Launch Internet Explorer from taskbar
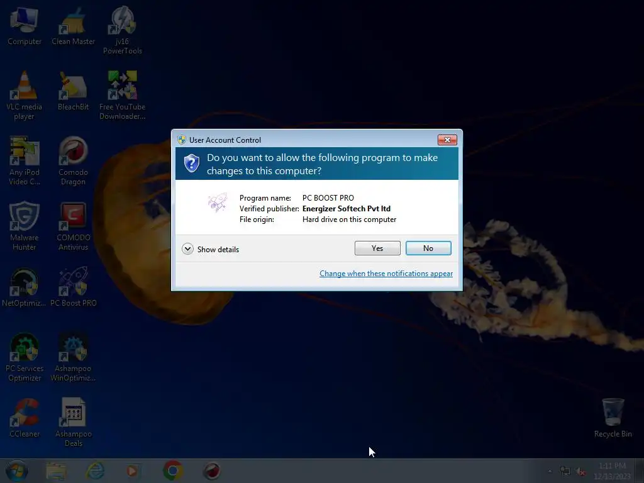Viewport: 644px width, 483px height. (x=95, y=471)
